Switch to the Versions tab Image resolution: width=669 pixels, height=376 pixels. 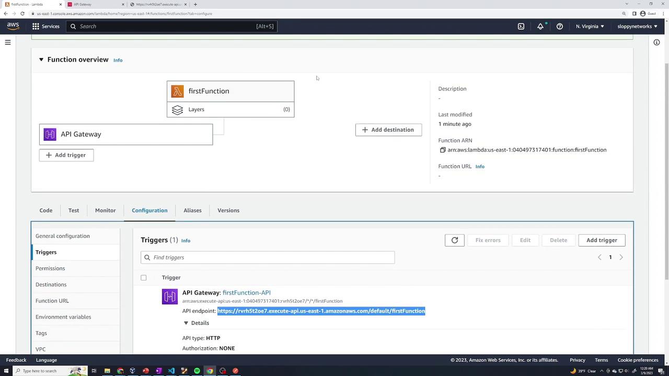coord(228,210)
